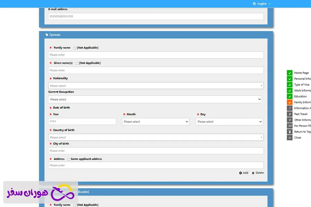Click the Delete button in Spouse section
This screenshot has height=207, width=311.
click(x=258, y=173)
